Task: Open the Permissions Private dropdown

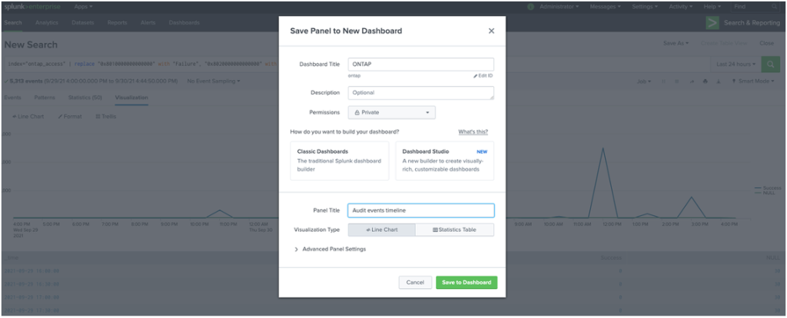Action: pyautogui.click(x=391, y=113)
